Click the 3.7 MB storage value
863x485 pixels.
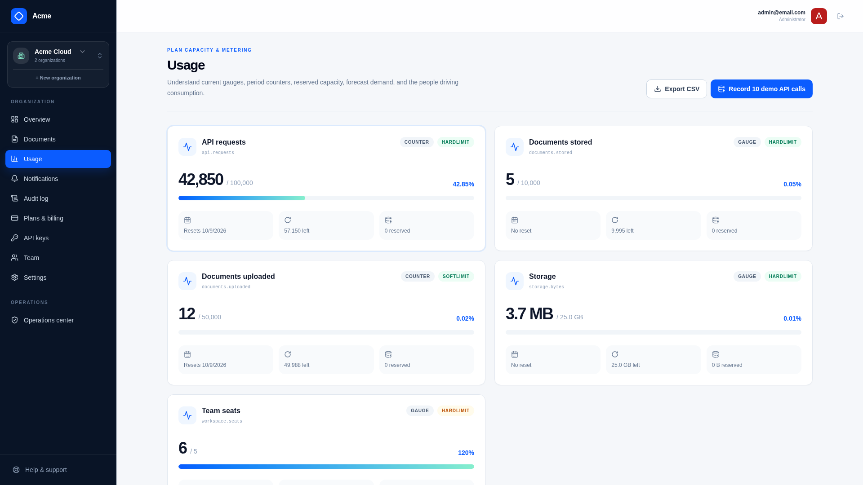pyautogui.click(x=529, y=314)
